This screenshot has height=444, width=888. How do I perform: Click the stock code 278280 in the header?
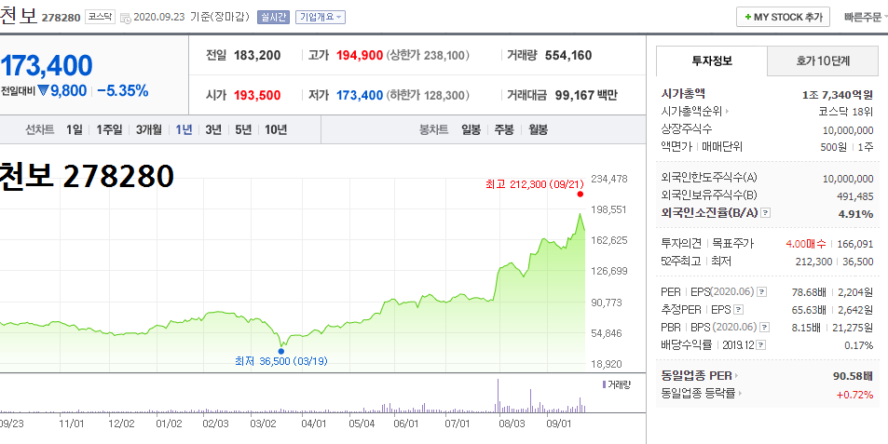pyautogui.click(x=61, y=17)
